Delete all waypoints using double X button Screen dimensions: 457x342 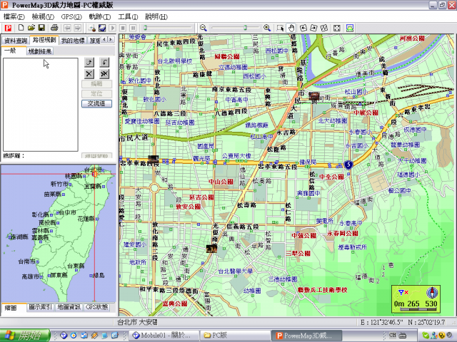click(104, 73)
